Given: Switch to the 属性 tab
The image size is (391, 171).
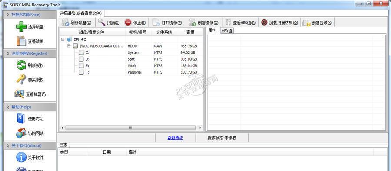Looking at the screenshot, I should (212, 30).
